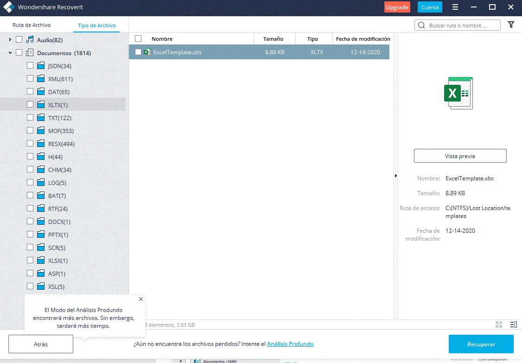
Task: Sort by the Nombre column
Action: pos(162,39)
